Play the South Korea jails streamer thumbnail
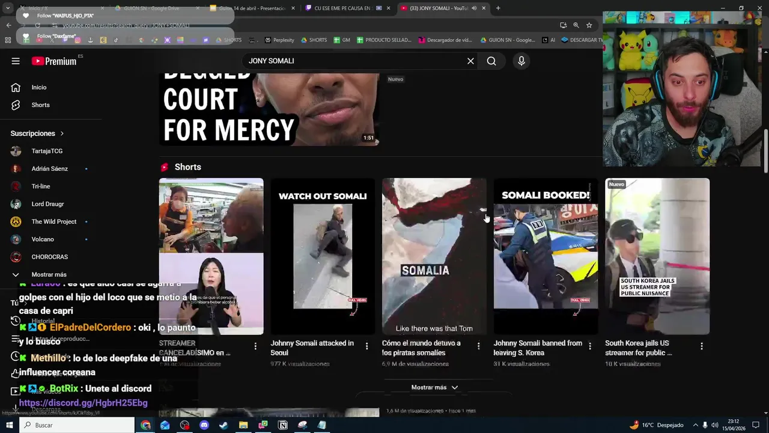 (657, 256)
